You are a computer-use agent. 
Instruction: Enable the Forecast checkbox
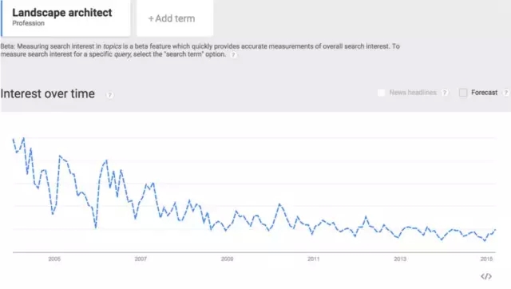click(x=463, y=93)
